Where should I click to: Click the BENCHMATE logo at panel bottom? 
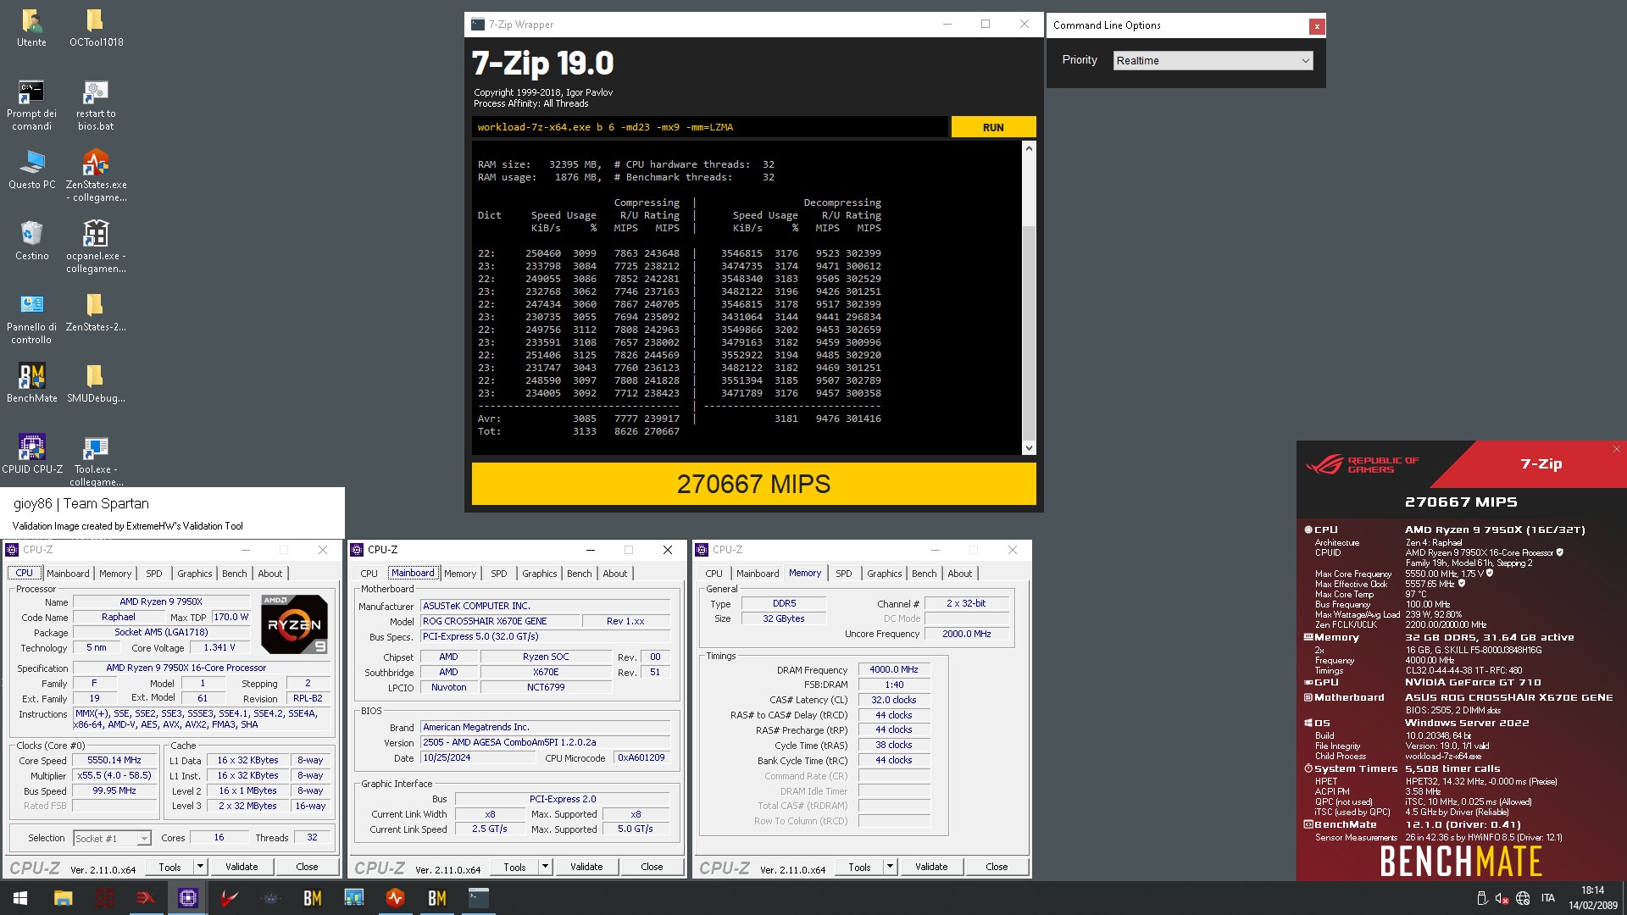point(1461,862)
